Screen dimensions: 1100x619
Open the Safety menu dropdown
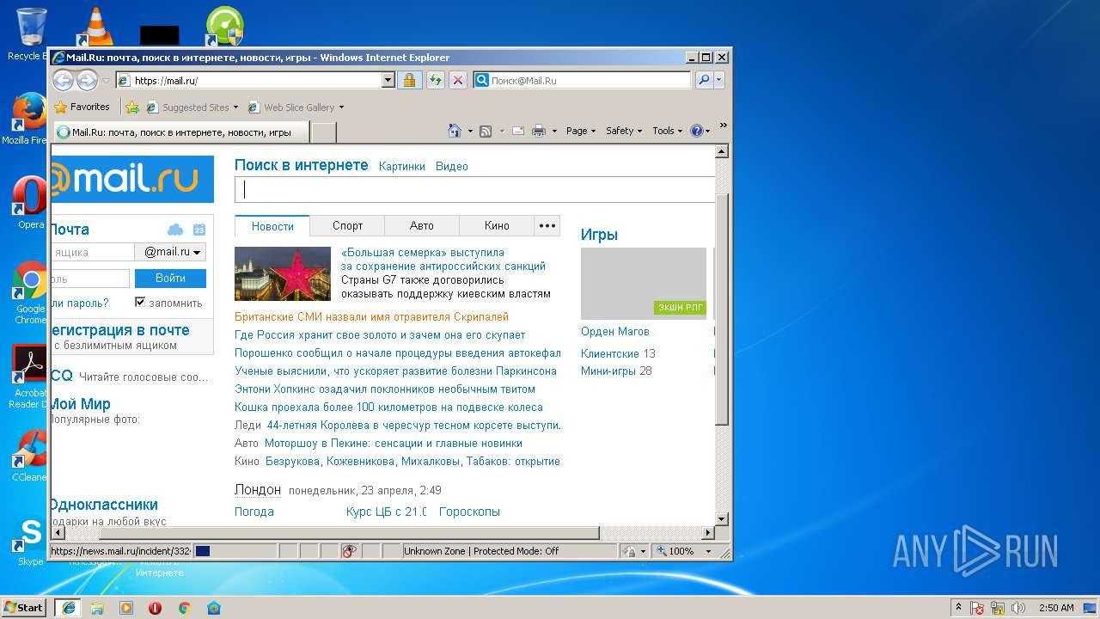click(x=624, y=131)
